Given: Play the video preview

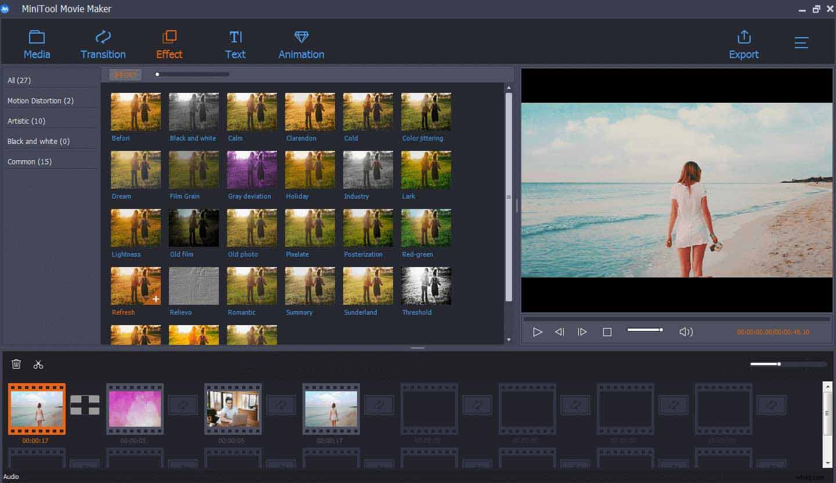Looking at the screenshot, I should coord(538,331).
